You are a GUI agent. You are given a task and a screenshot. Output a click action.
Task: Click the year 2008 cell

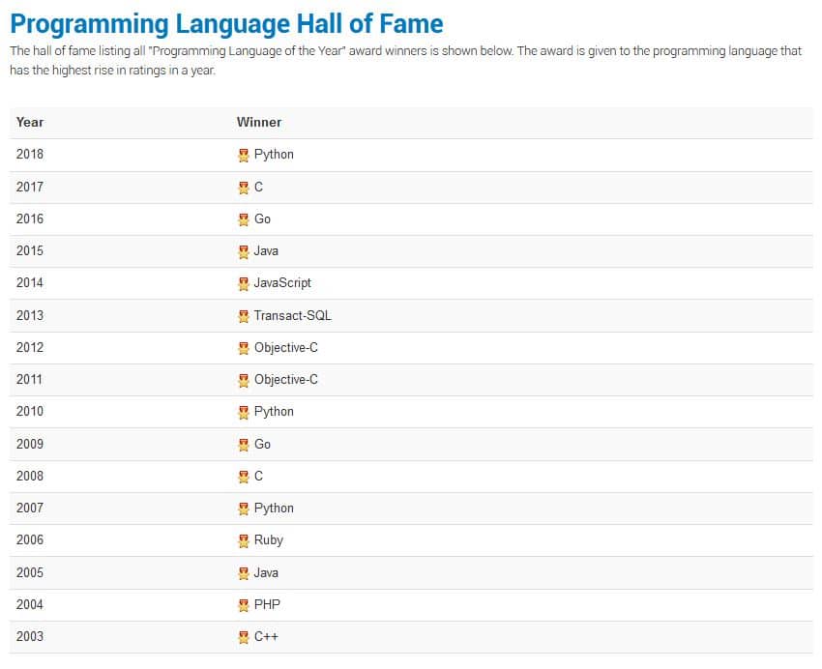click(30, 477)
